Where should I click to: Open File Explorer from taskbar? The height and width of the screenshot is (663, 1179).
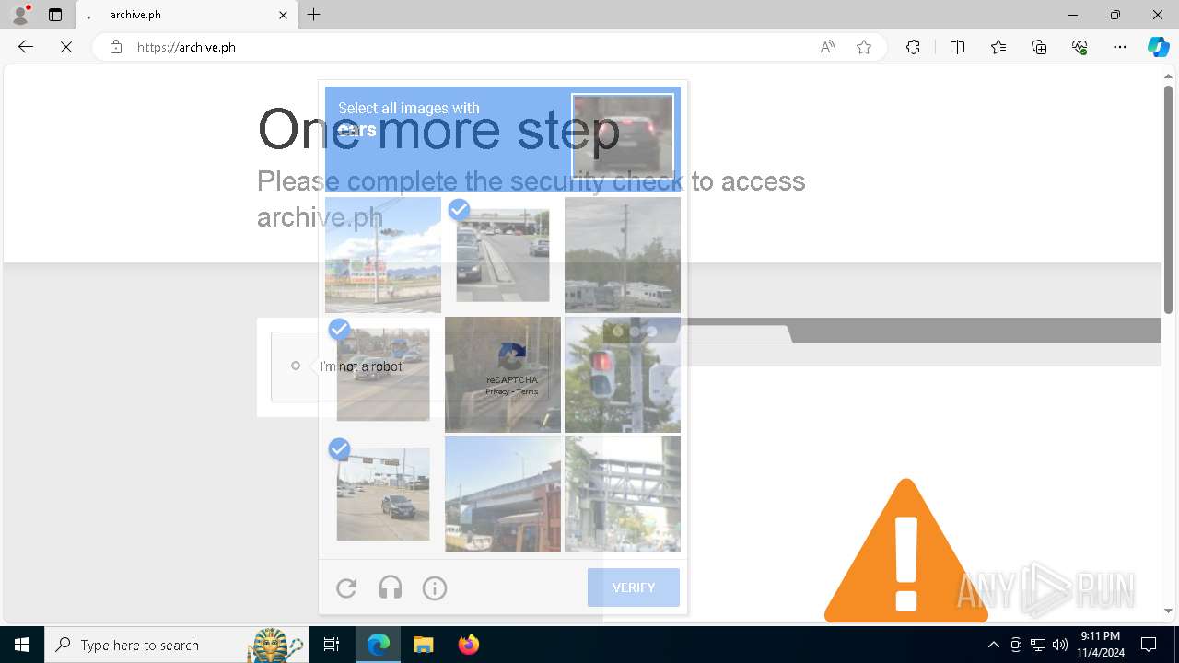423,645
